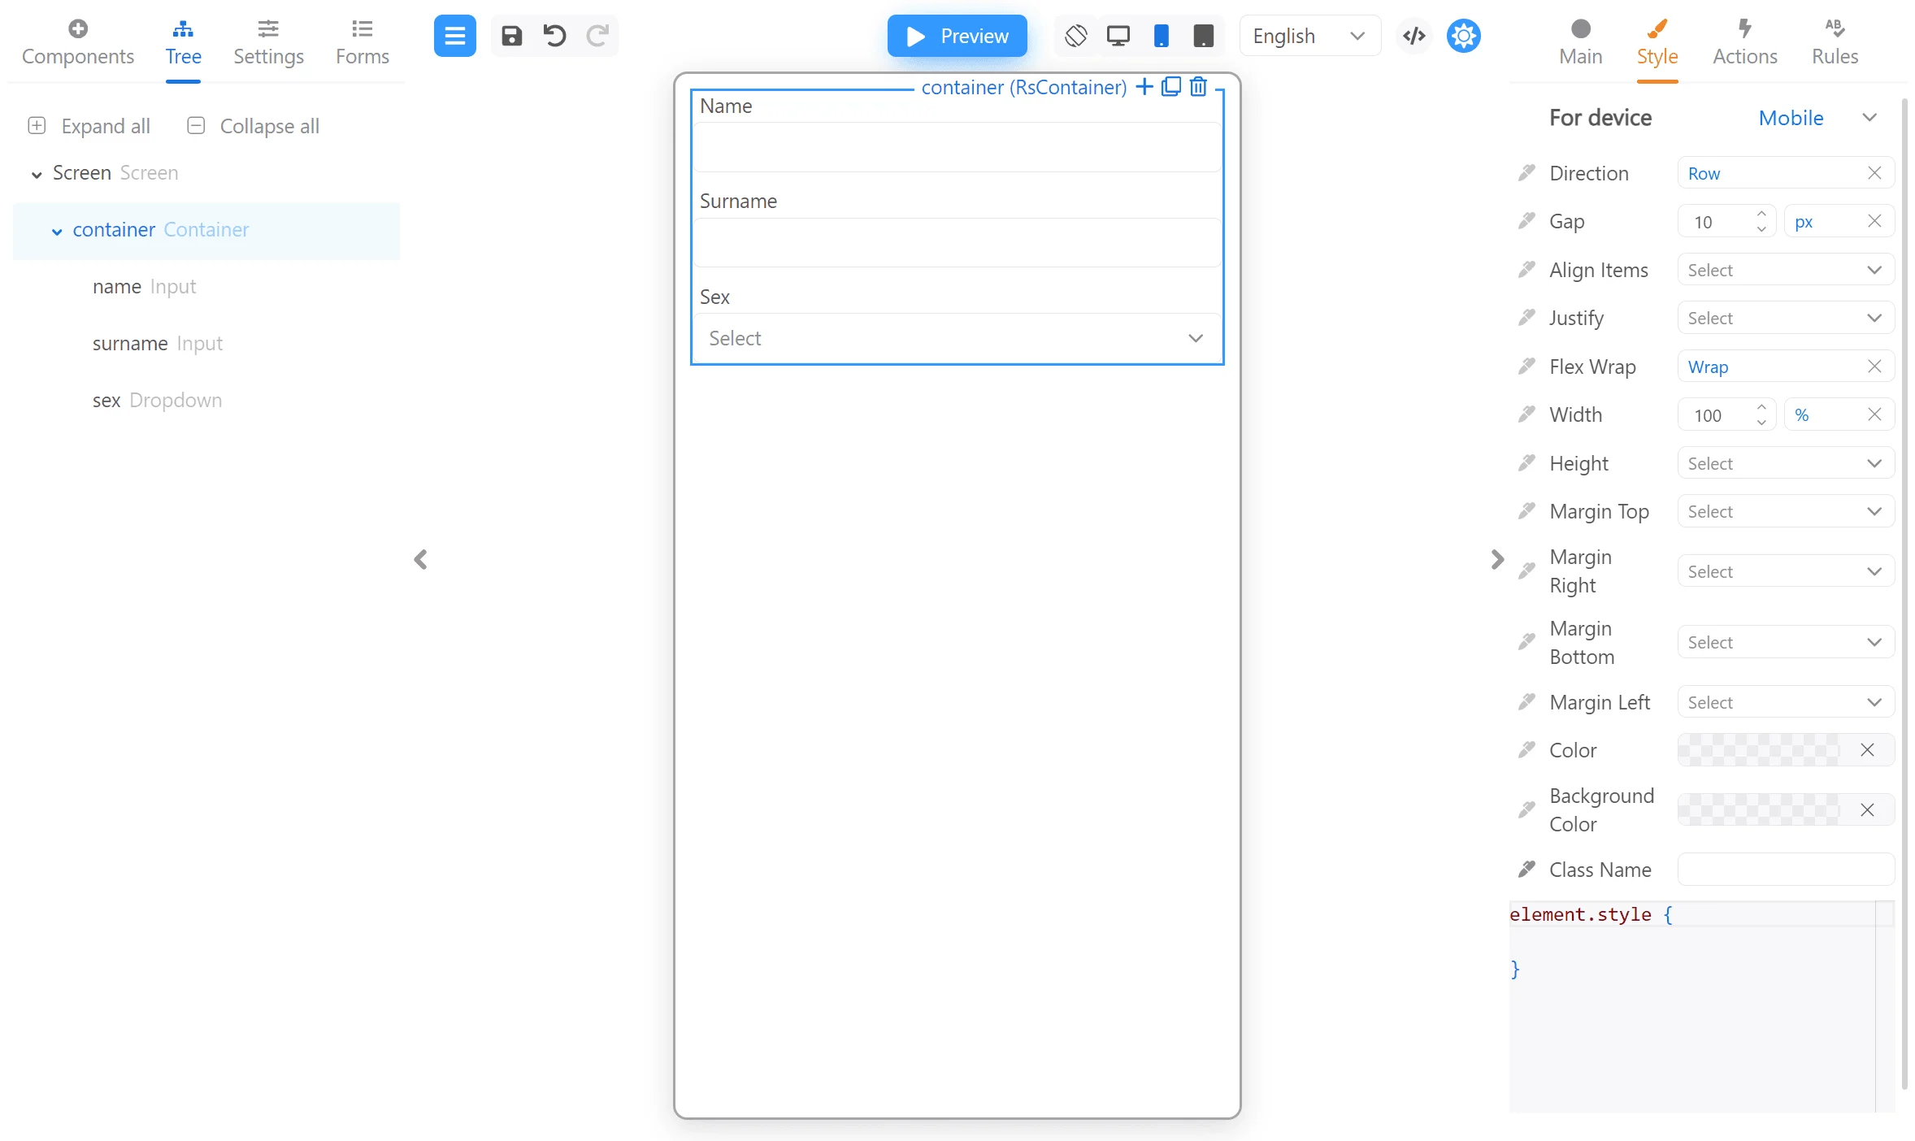The height and width of the screenshot is (1141, 1915).
Task: Collapse the right panel with the arrow
Action: click(x=1497, y=559)
